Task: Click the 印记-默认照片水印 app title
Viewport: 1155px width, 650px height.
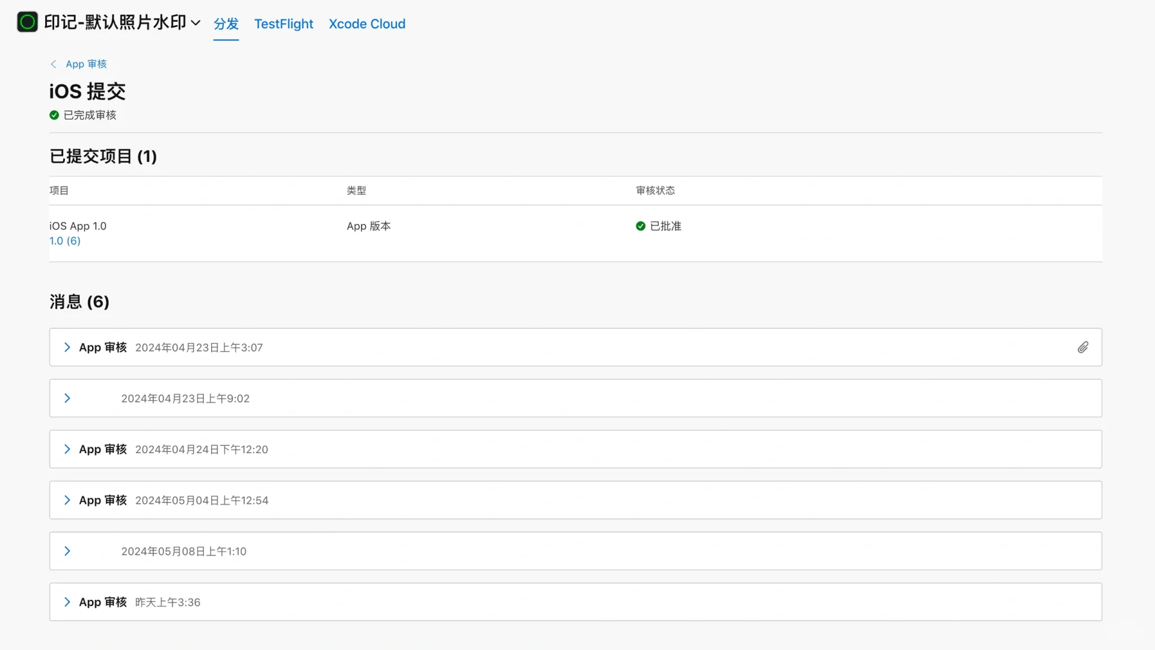Action: pos(115,23)
